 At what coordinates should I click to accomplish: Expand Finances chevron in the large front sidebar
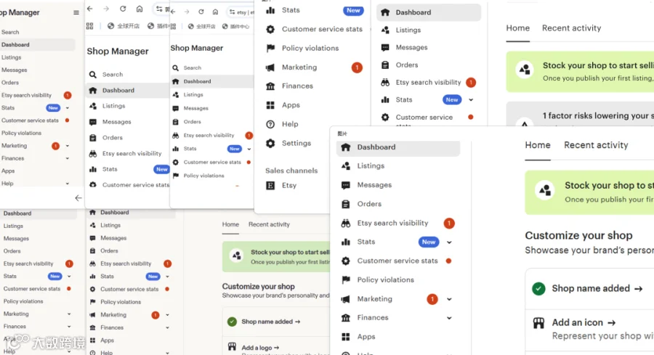coord(449,318)
